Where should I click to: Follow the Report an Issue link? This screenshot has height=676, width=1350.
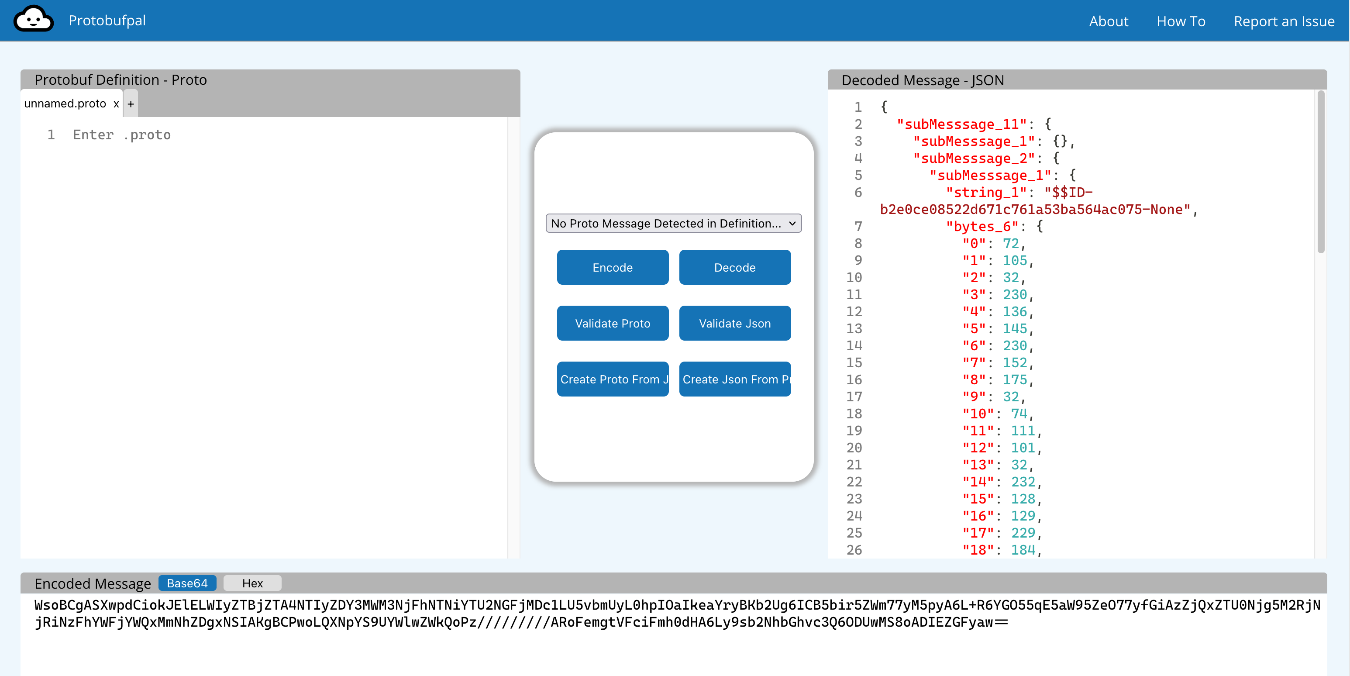[x=1284, y=21]
